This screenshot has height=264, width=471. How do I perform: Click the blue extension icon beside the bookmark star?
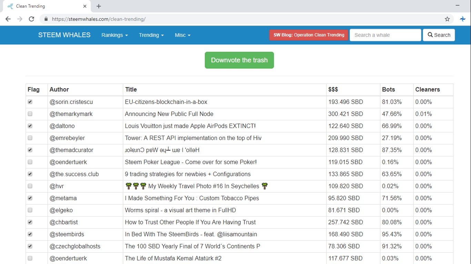tap(463, 19)
